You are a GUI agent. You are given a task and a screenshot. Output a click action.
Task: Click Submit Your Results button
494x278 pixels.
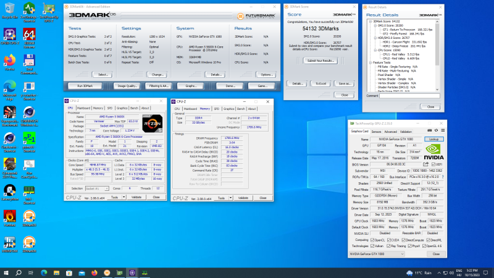click(x=320, y=61)
